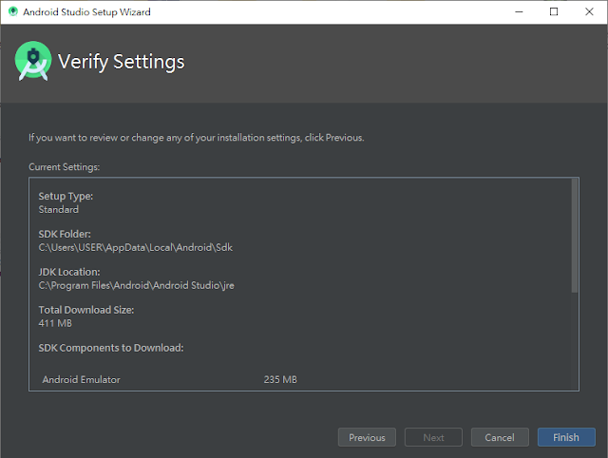The width and height of the screenshot is (608, 458).
Task: Maximize the Setup Wizard window
Action: 554,11
